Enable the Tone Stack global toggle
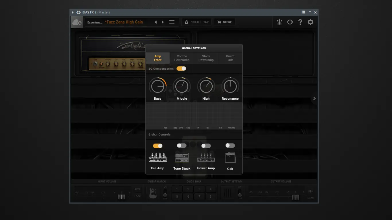392x220 pixels. (182, 146)
